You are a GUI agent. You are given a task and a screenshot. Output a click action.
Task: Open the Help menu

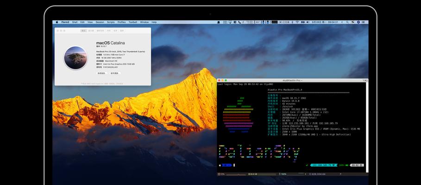(154, 22)
